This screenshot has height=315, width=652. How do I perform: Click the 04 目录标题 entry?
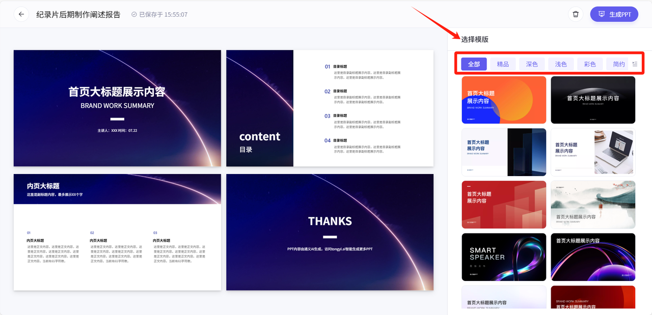[363, 146]
